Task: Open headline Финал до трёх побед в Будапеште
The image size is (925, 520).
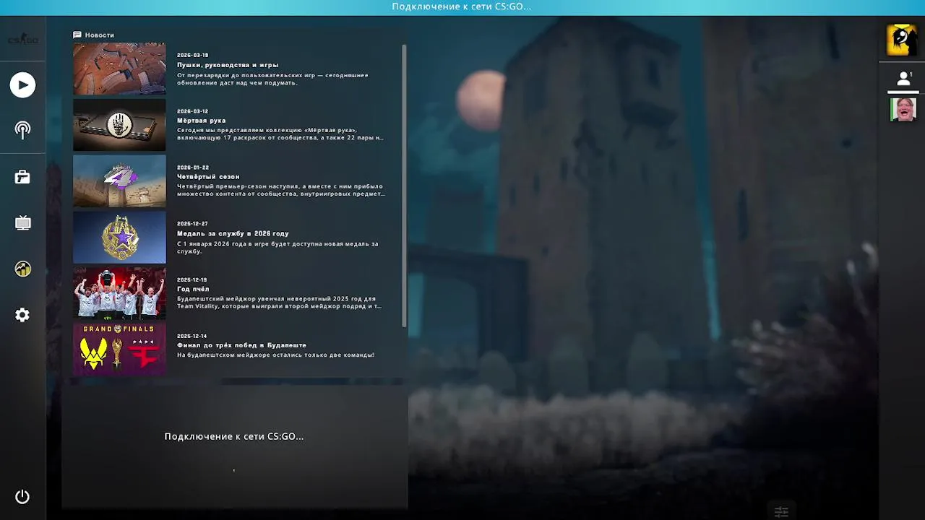Action: click(x=241, y=345)
